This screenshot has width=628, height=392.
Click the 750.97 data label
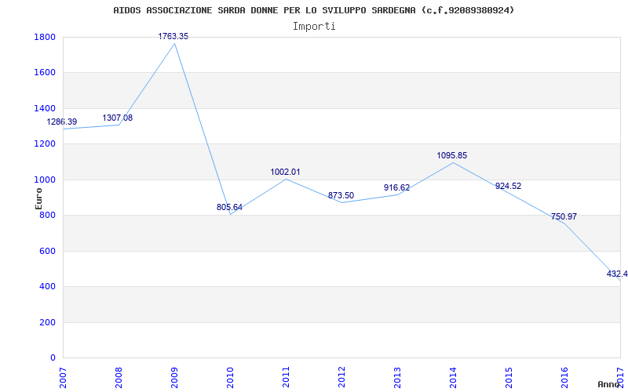coord(564,217)
